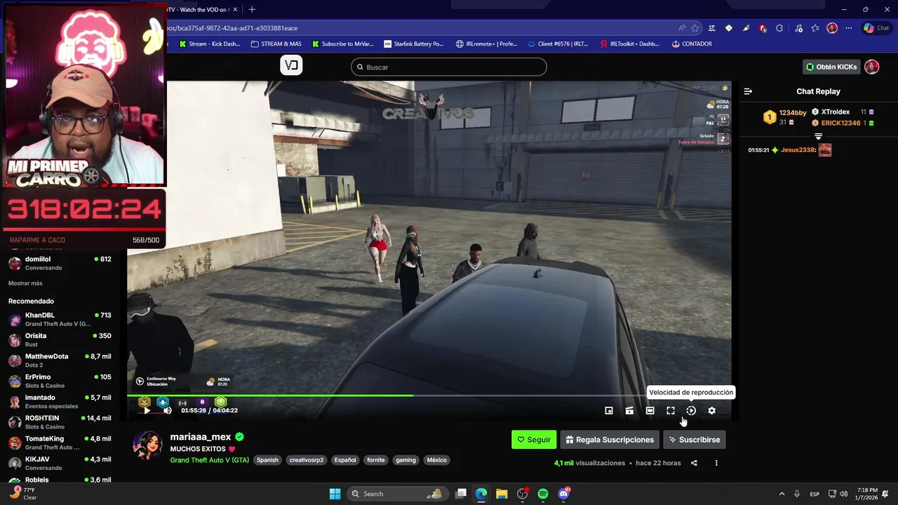The width and height of the screenshot is (898, 505).
Task: Select the creativosrp2 tag
Action: coord(307,460)
